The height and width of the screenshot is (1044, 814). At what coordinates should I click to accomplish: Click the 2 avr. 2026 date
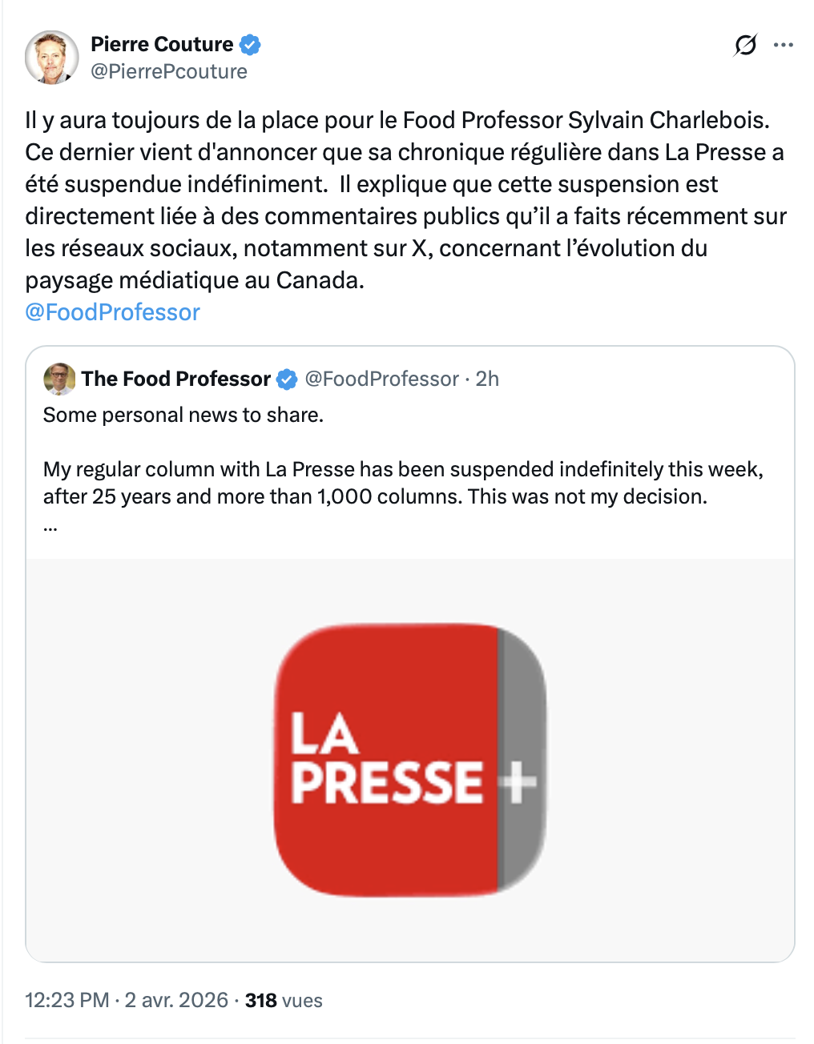coord(176,1001)
